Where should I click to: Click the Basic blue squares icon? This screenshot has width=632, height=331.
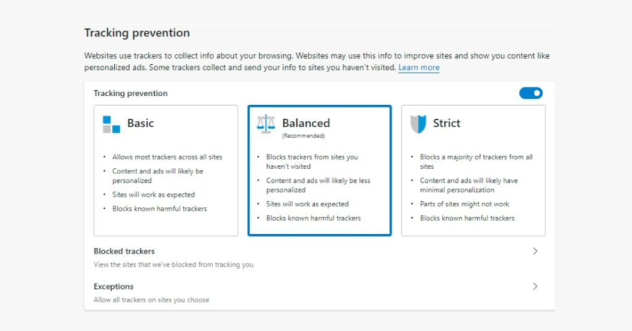tap(111, 124)
